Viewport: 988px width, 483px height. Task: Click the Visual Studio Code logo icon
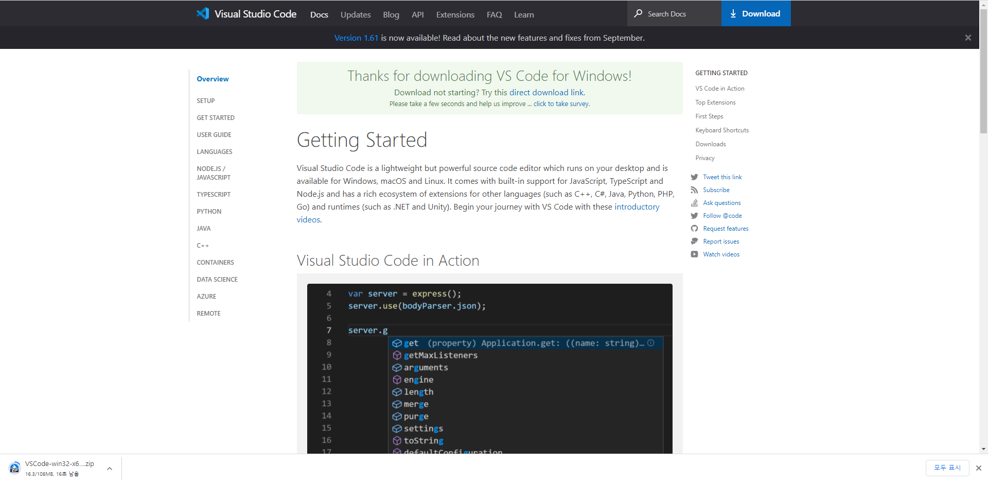pyautogui.click(x=203, y=13)
